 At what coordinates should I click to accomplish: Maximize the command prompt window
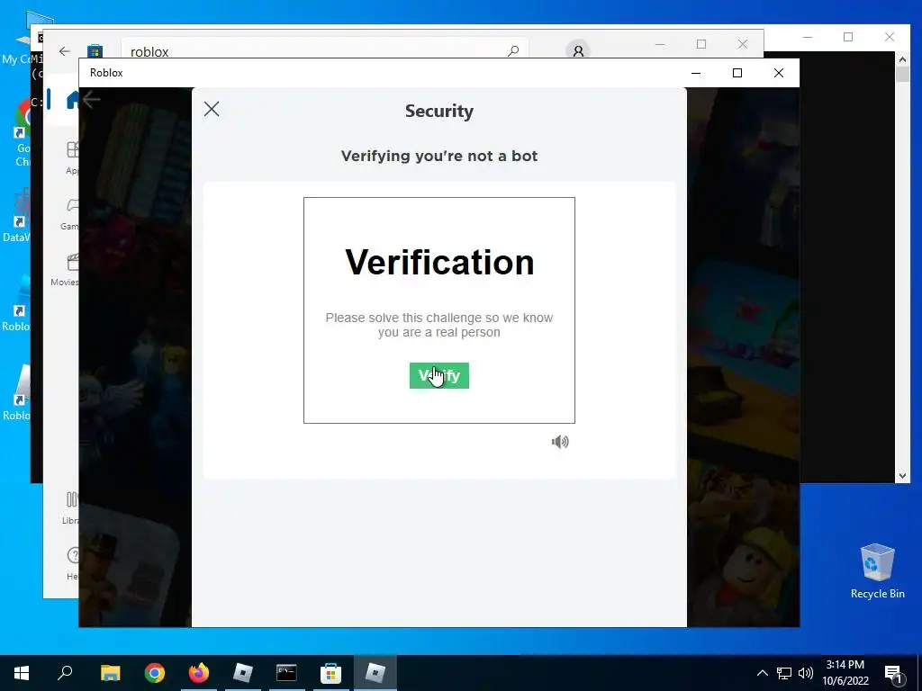coord(848,37)
